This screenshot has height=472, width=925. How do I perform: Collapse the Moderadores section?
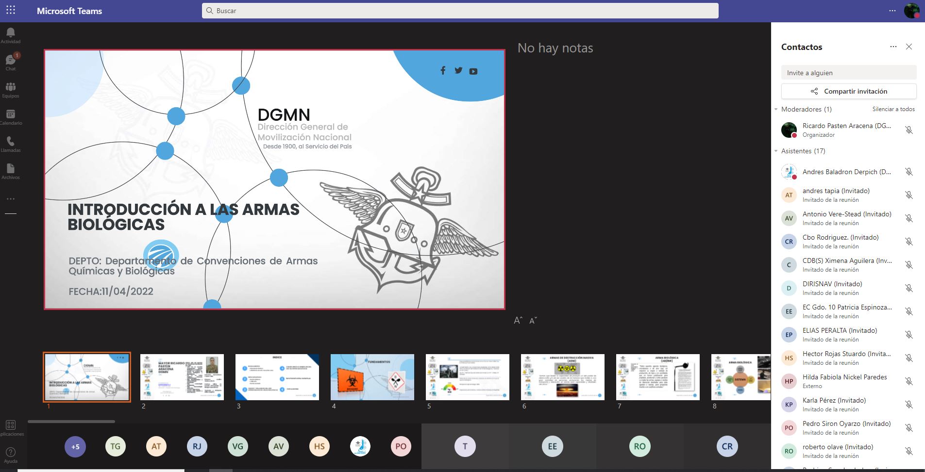click(776, 110)
